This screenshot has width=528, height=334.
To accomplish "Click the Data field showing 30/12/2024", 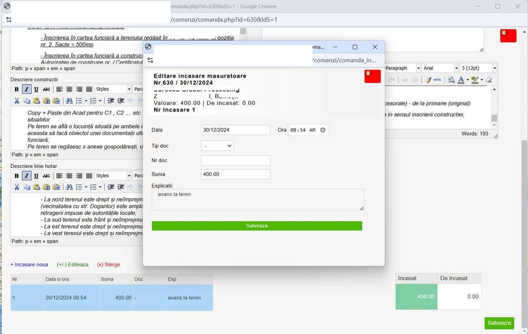I will [235, 130].
